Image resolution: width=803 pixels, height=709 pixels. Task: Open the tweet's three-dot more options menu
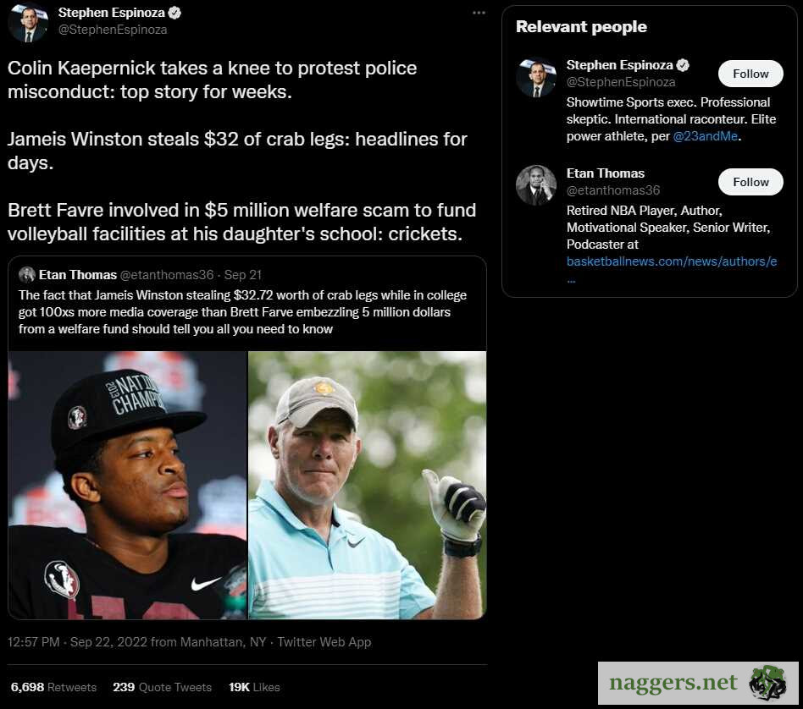pyautogui.click(x=479, y=13)
